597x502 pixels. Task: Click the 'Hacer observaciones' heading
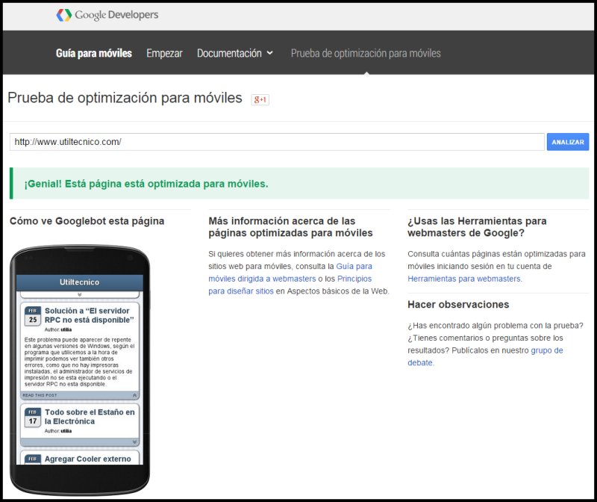(x=458, y=305)
